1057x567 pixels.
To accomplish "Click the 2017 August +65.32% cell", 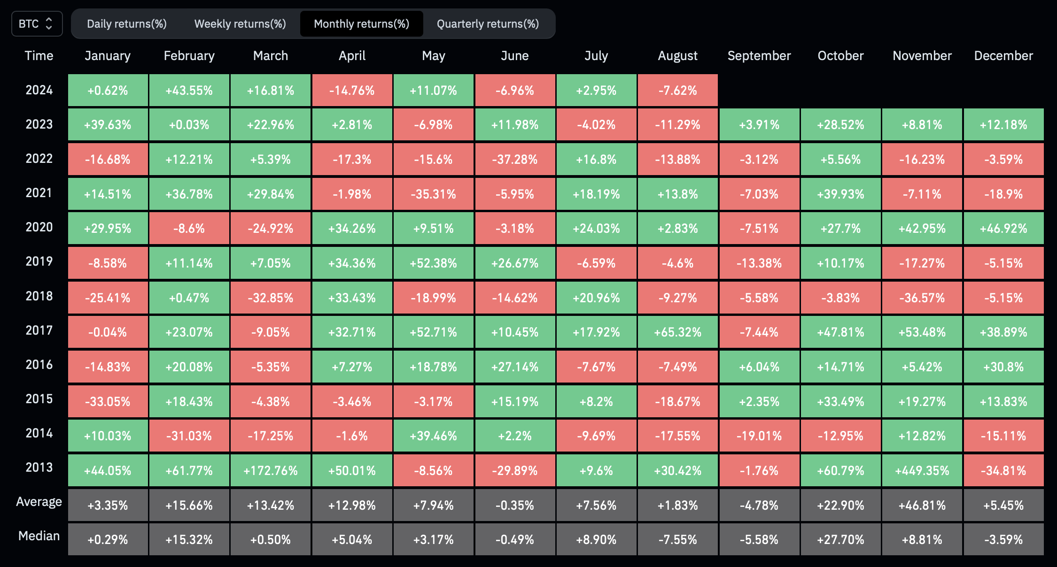I will 678,332.
